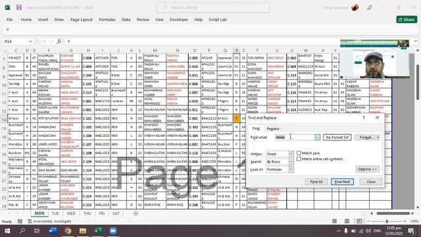
Task: Expand the formula bar chevron
Action: (415, 41)
